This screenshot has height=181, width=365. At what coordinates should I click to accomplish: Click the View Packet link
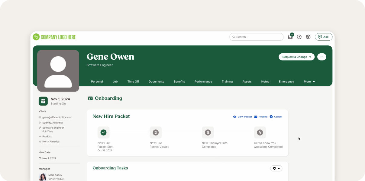pyautogui.click(x=242, y=117)
